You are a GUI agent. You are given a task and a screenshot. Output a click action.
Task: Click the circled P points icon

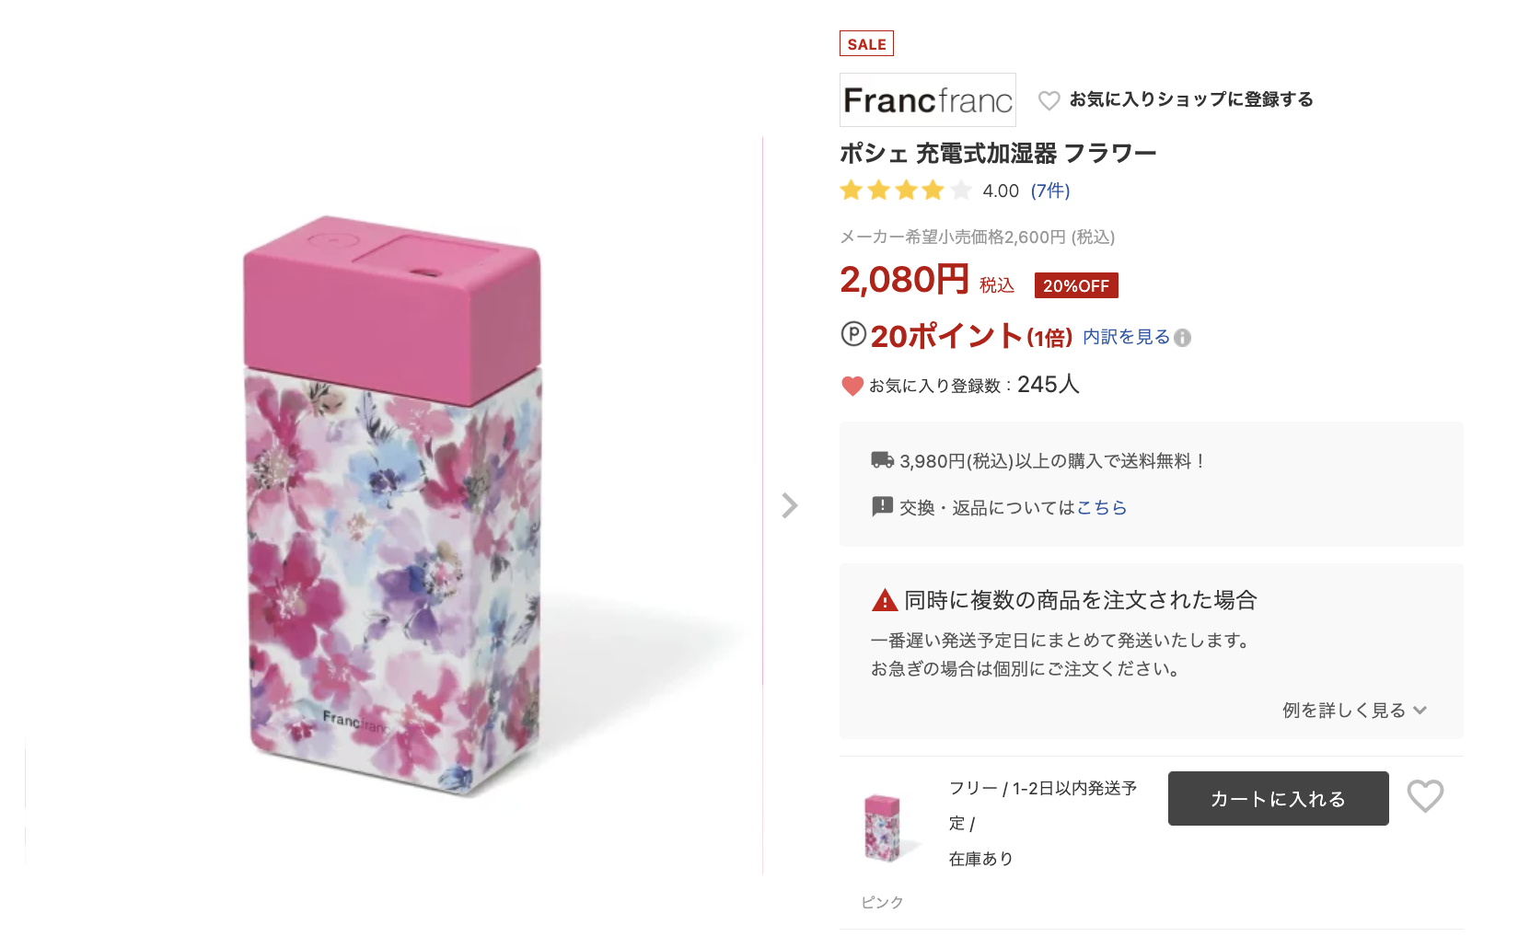tap(853, 333)
